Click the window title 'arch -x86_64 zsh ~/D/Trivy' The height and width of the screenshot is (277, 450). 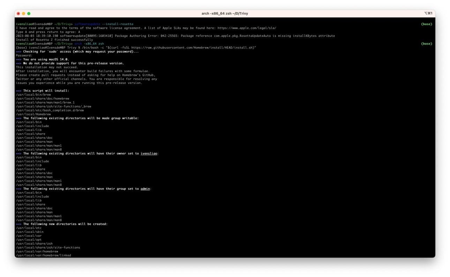tap(225, 14)
